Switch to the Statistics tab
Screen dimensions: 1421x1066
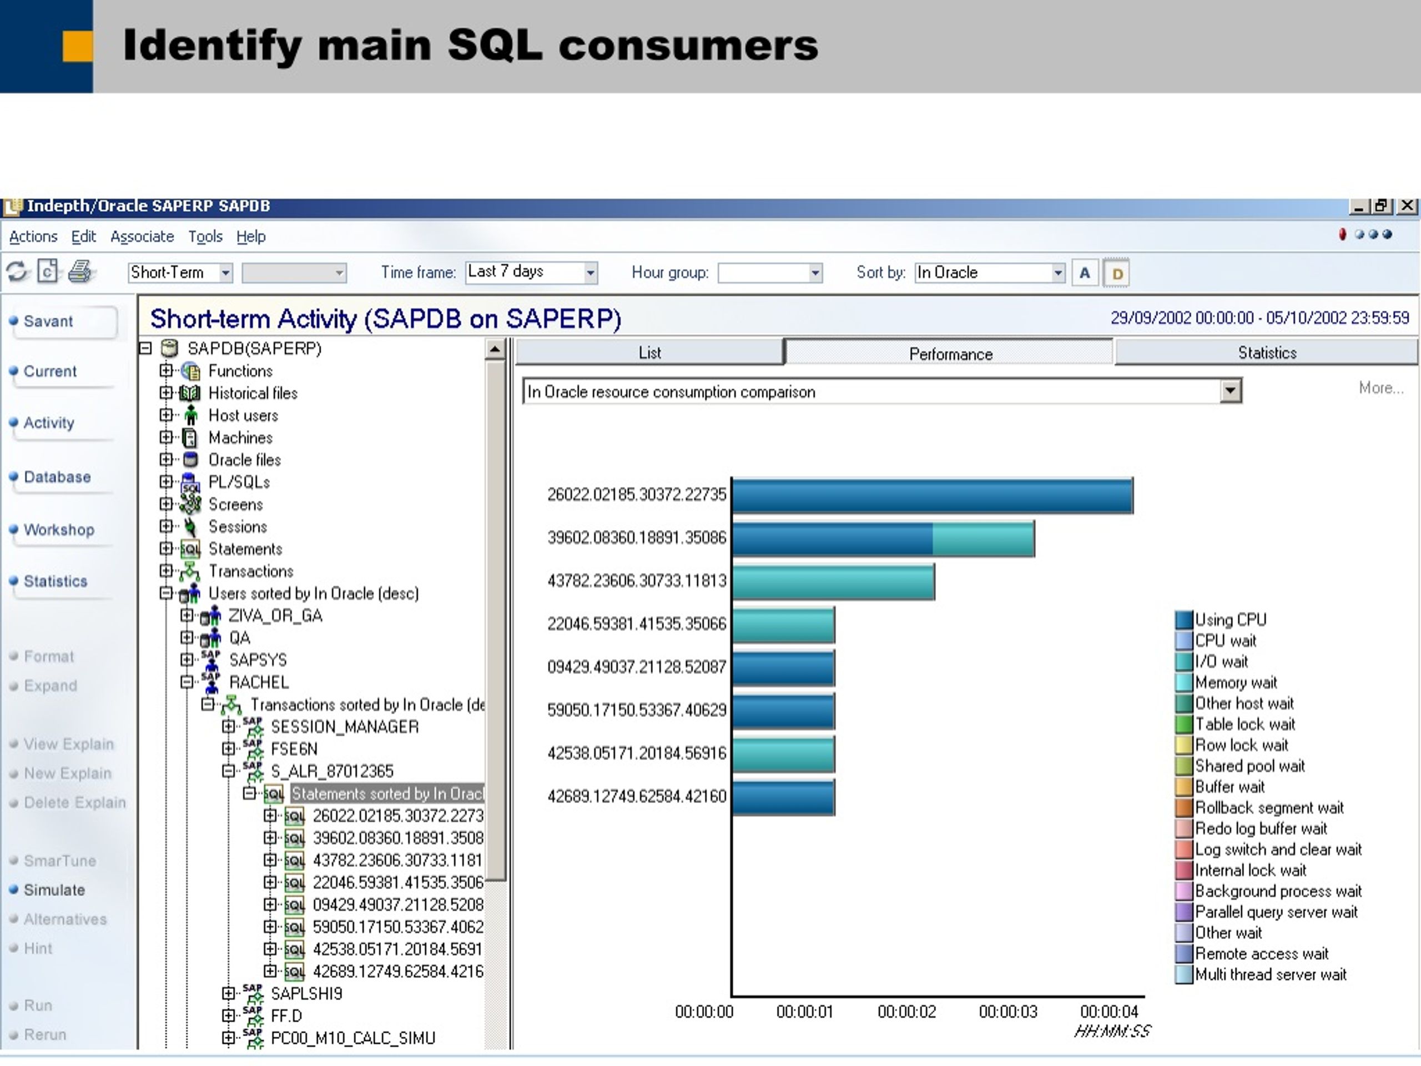pos(1267,352)
